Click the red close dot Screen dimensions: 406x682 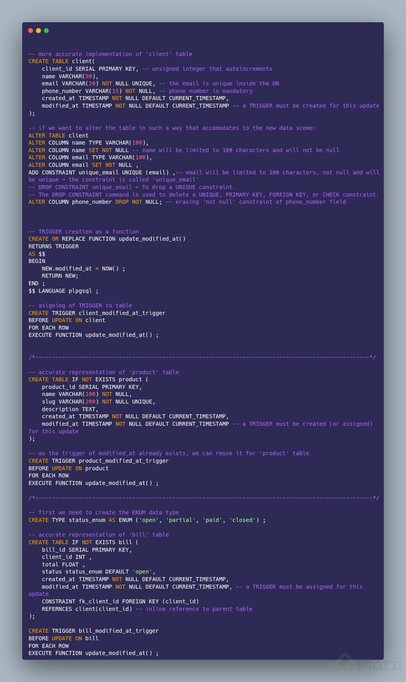coord(31,31)
